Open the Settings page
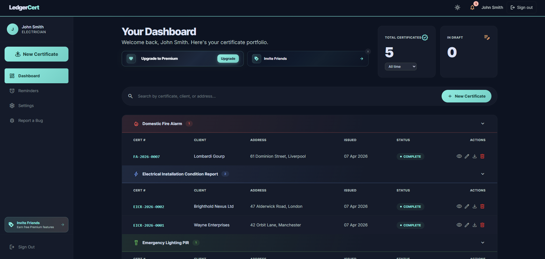The image size is (545, 259). tap(26, 106)
